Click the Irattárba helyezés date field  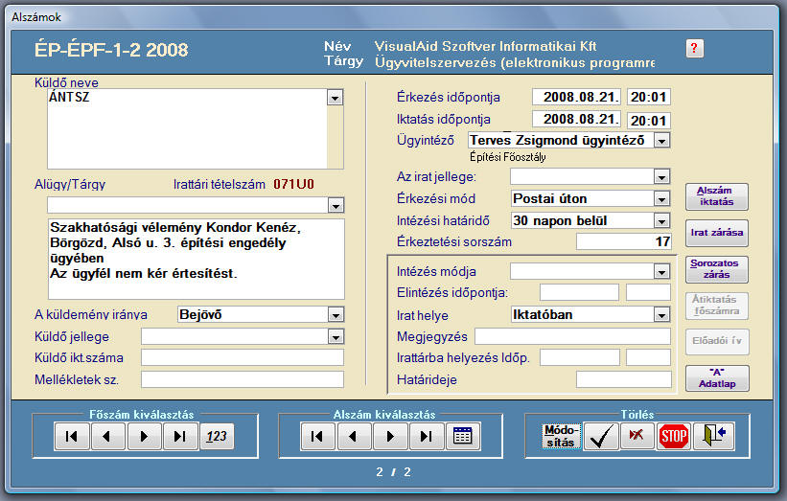point(580,357)
